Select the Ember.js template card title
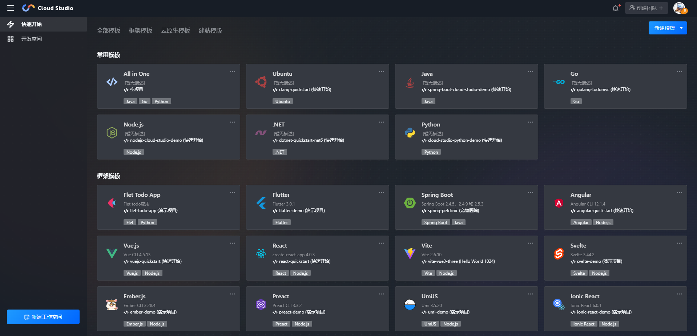This screenshot has height=336, width=697. click(x=134, y=296)
